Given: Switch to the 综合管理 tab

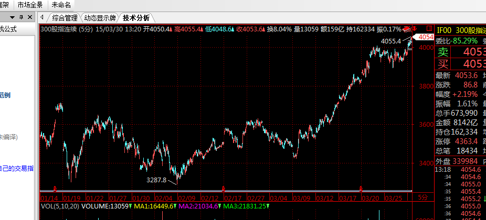Looking at the screenshot, I should 65,18.
